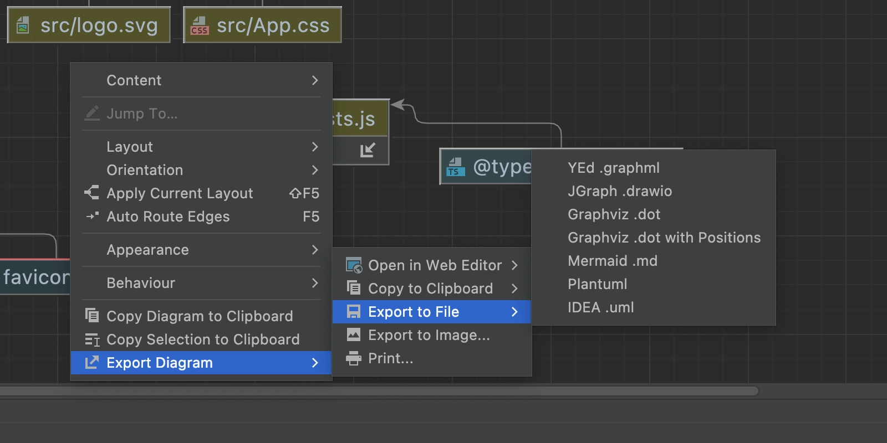Open the Orientation menu entry
The width and height of the screenshot is (887, 443).
(x=201, y=170)
